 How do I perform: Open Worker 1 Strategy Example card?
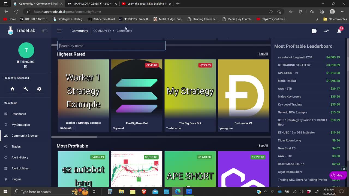click(x=83, y=96)
